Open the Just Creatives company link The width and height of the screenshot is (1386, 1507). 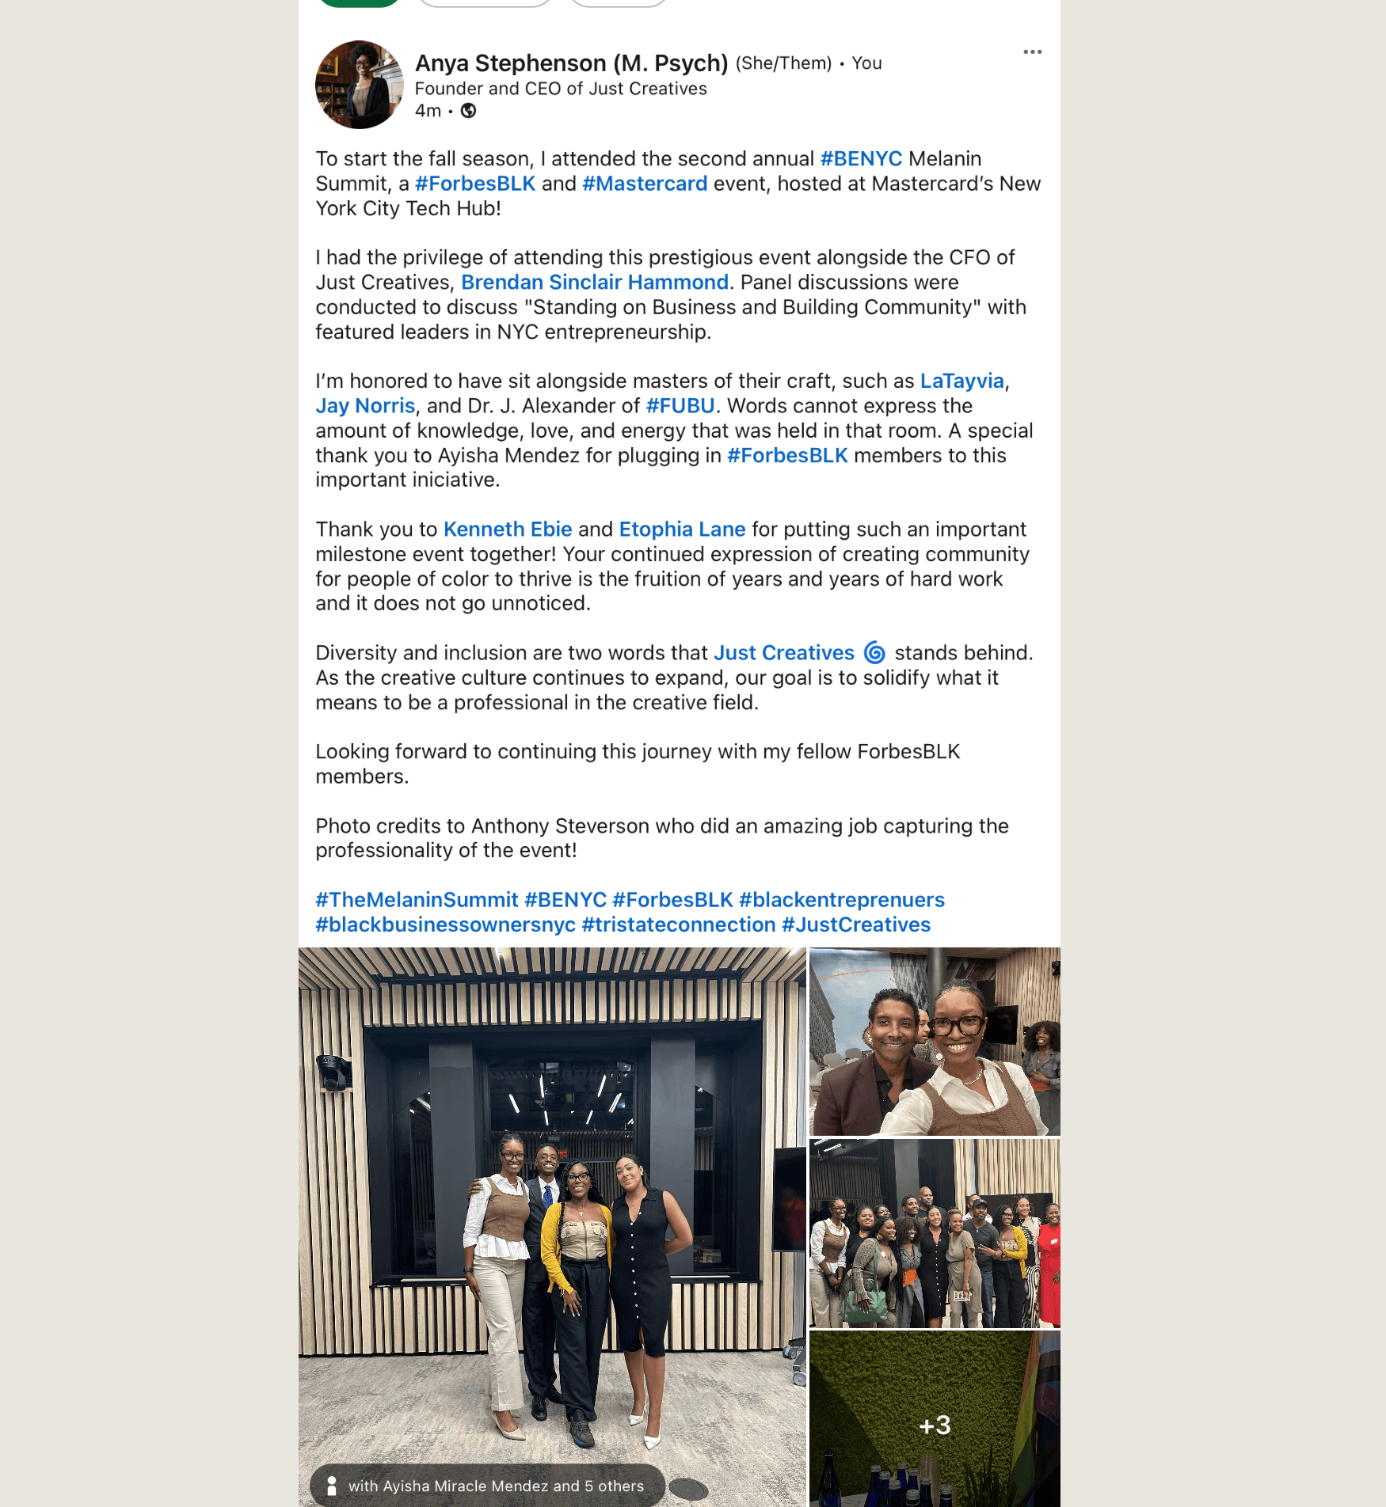click(x=784, y=653)
